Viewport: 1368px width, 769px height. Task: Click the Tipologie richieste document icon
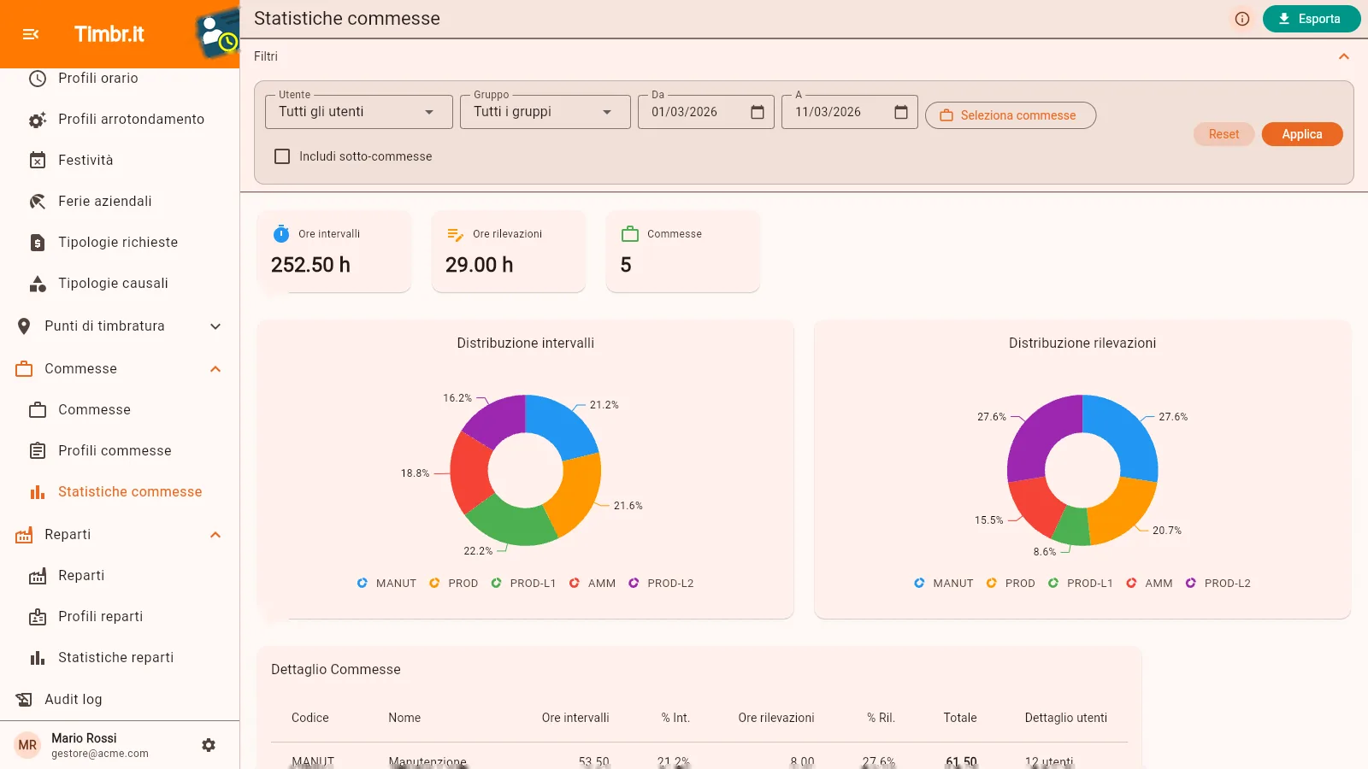pyautogui.click(x=38, y=243)
